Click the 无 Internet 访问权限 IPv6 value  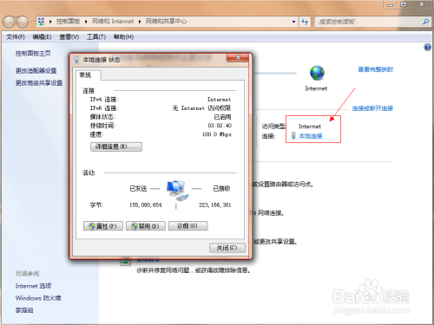click(201, 108)
